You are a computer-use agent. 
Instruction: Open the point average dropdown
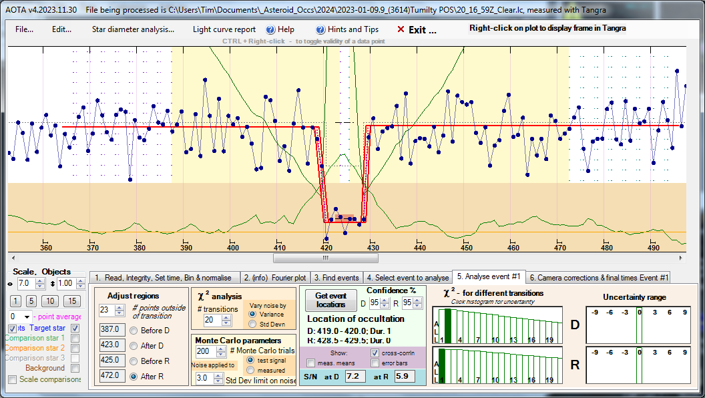click(x=27, y=317)
